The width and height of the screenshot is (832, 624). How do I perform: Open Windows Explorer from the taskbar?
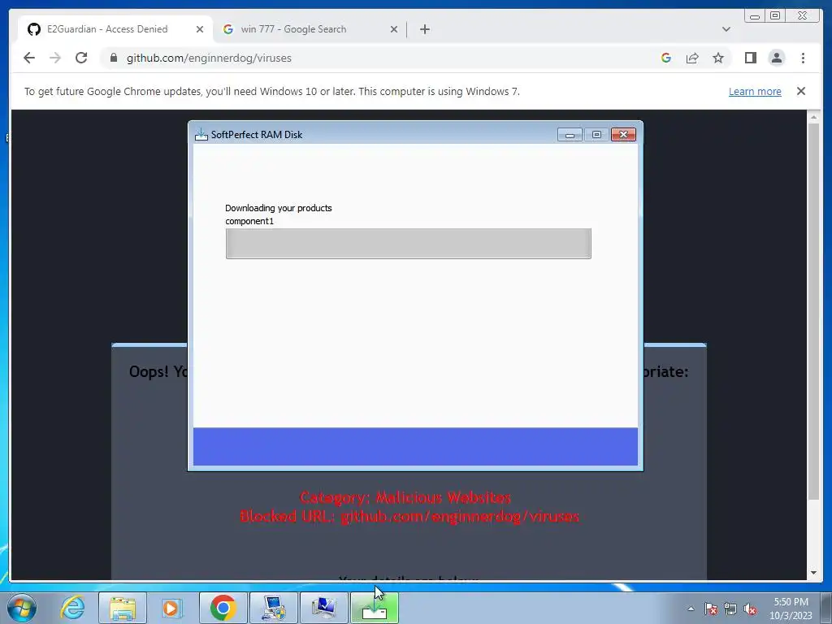(x=123, y=608)
